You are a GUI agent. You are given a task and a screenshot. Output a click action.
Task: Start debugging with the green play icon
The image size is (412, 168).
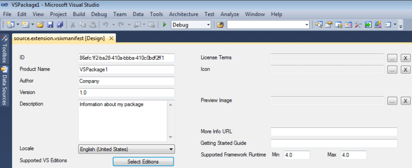165,25
